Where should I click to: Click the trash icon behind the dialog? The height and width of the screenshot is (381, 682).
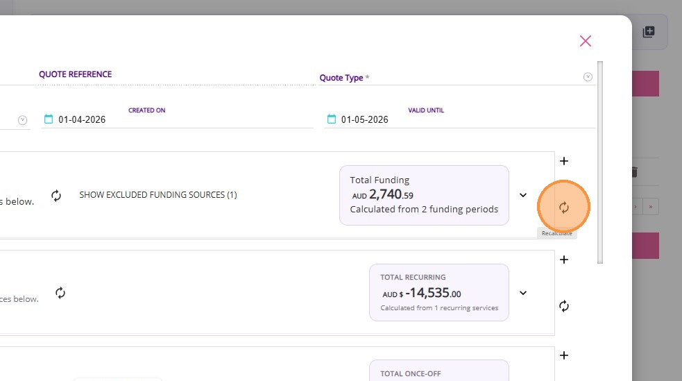(x=633, y=171)
